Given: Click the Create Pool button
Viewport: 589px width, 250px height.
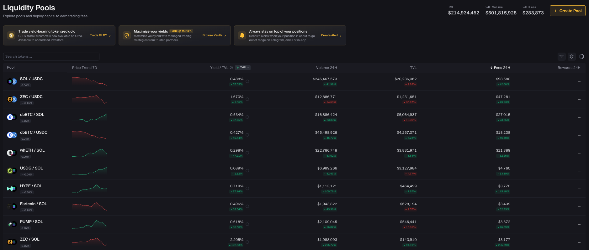Looking at the screenshot, I should (x=568, y=11).
